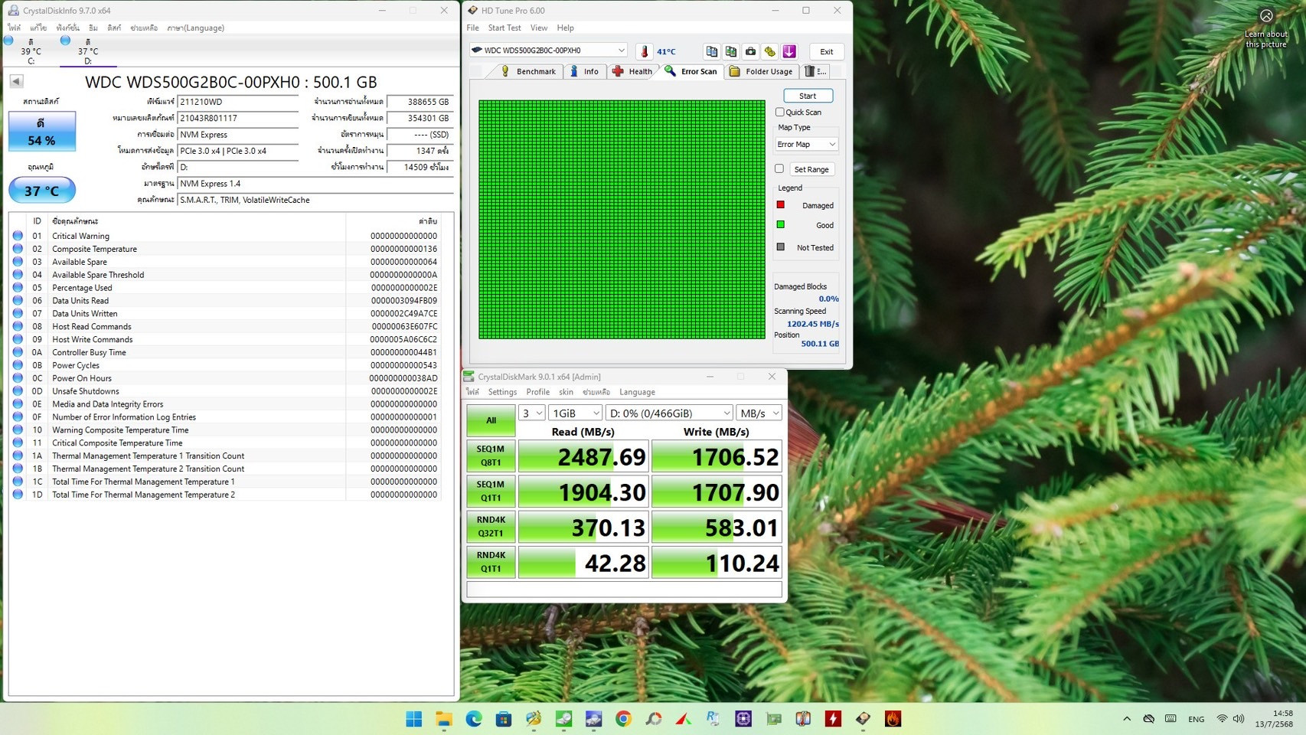Switch to HD Tune hard disk taskbar icon
Viewport: 1306px width, 735px height.
click(x=863, y=719)
